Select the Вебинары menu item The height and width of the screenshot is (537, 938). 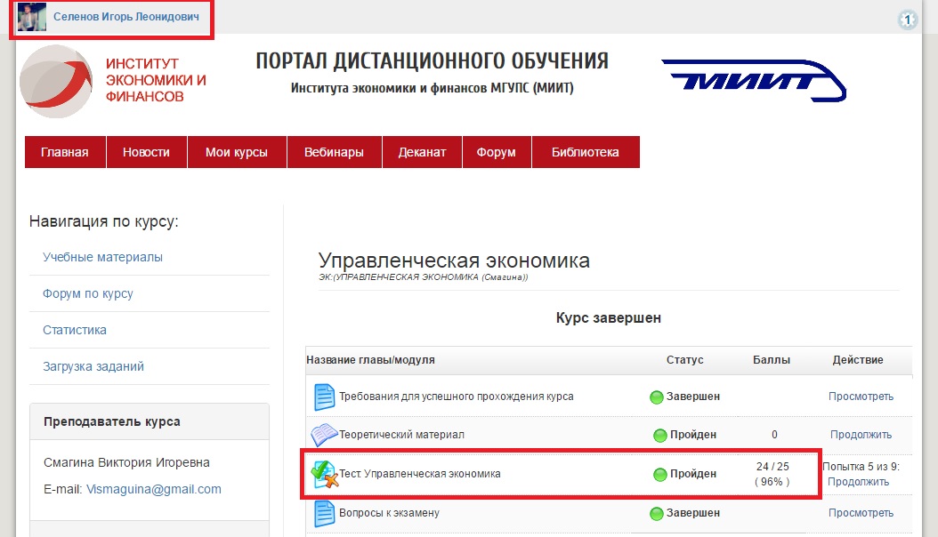coord(334,152)
